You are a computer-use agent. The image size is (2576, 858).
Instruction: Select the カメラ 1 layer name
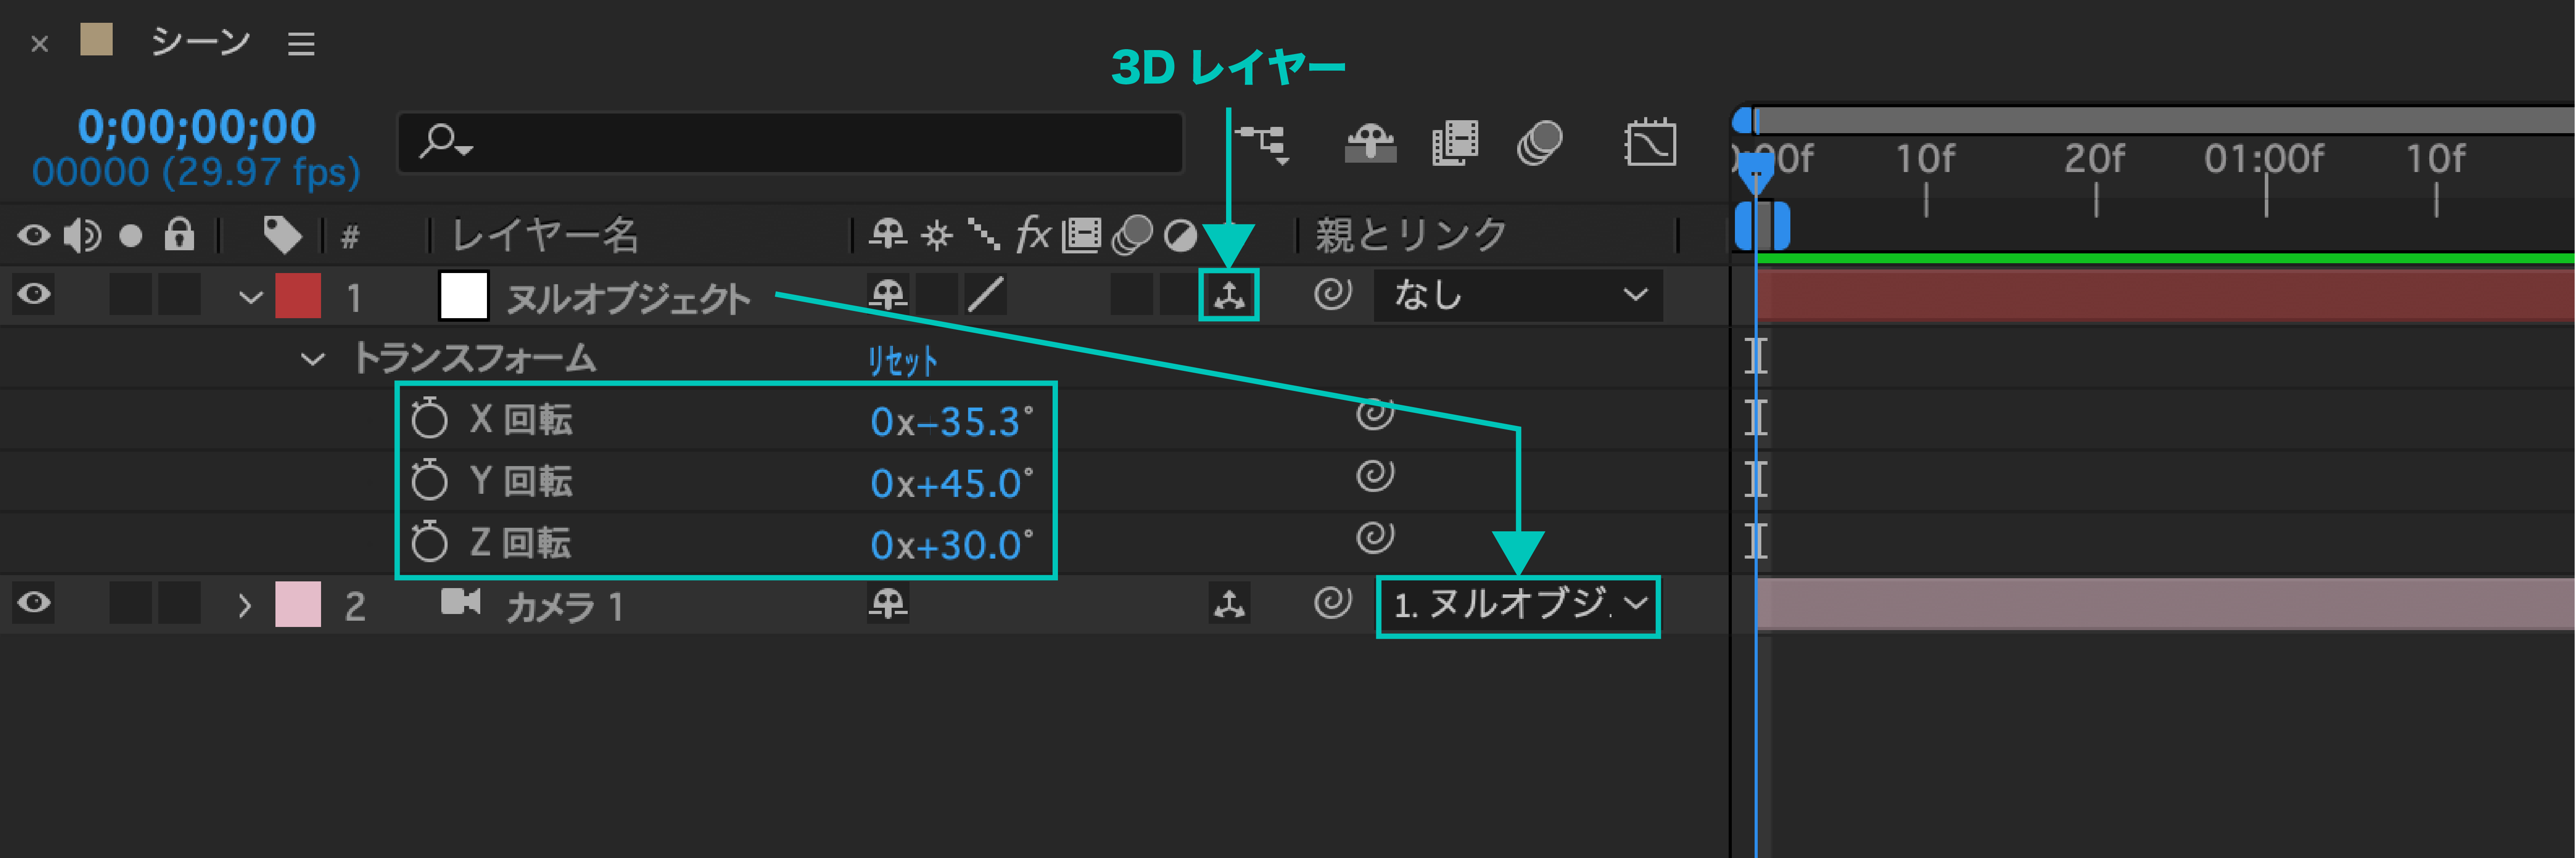pyautogui.click(x=565, y=606)
